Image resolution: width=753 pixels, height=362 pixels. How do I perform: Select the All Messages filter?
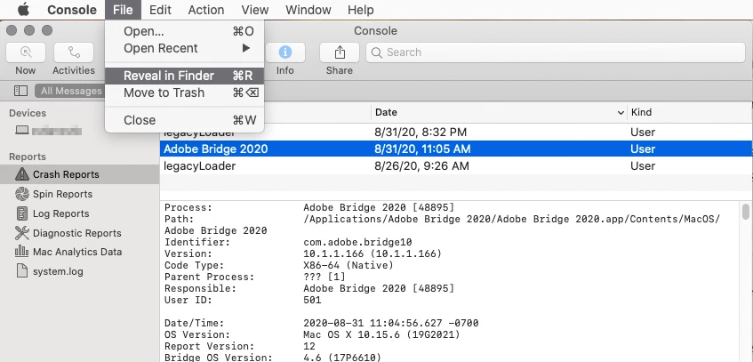coord(70,91)
